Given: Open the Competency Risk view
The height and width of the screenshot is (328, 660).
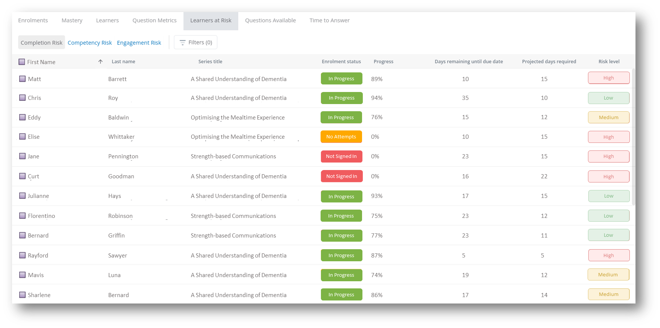Looking at the screenshot, I should click(x=90, y=43).
